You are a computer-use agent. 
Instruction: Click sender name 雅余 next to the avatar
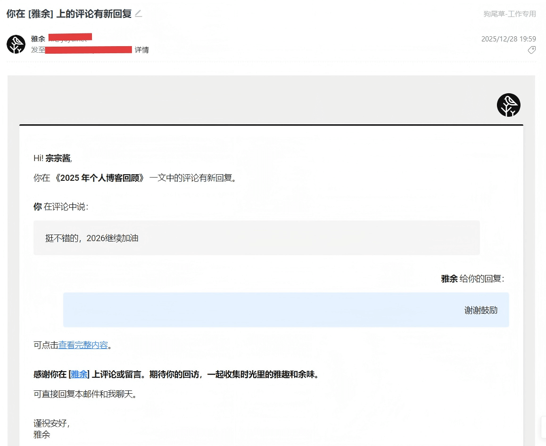click(38, 39)
